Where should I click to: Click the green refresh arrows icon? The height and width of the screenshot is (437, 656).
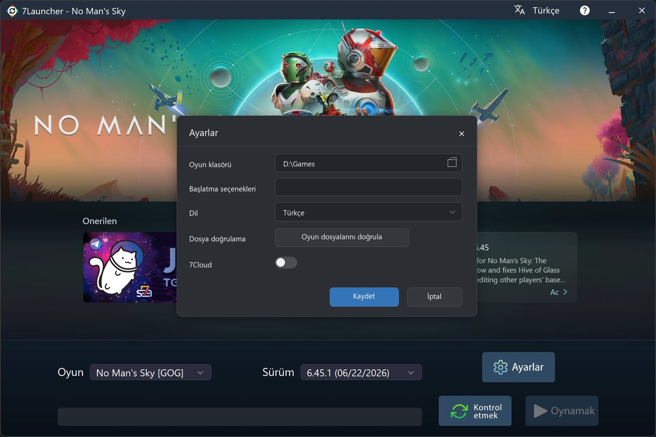pos(459,411)
